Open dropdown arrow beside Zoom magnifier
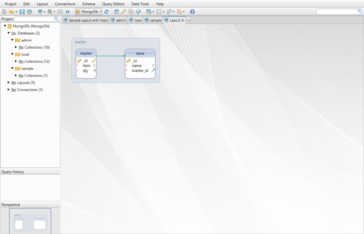Viewport: 364px width, 234px height. (54, 12)
